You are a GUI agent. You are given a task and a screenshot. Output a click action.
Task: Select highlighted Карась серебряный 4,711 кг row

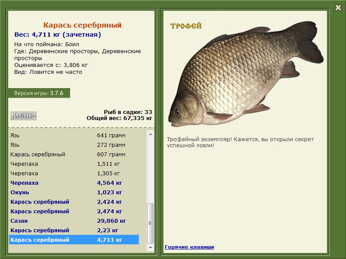point(74,240)
